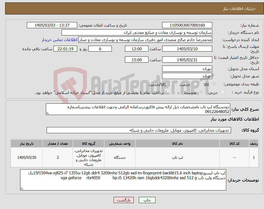Click the unit cell دستگاه

click(x=120, y=157)
